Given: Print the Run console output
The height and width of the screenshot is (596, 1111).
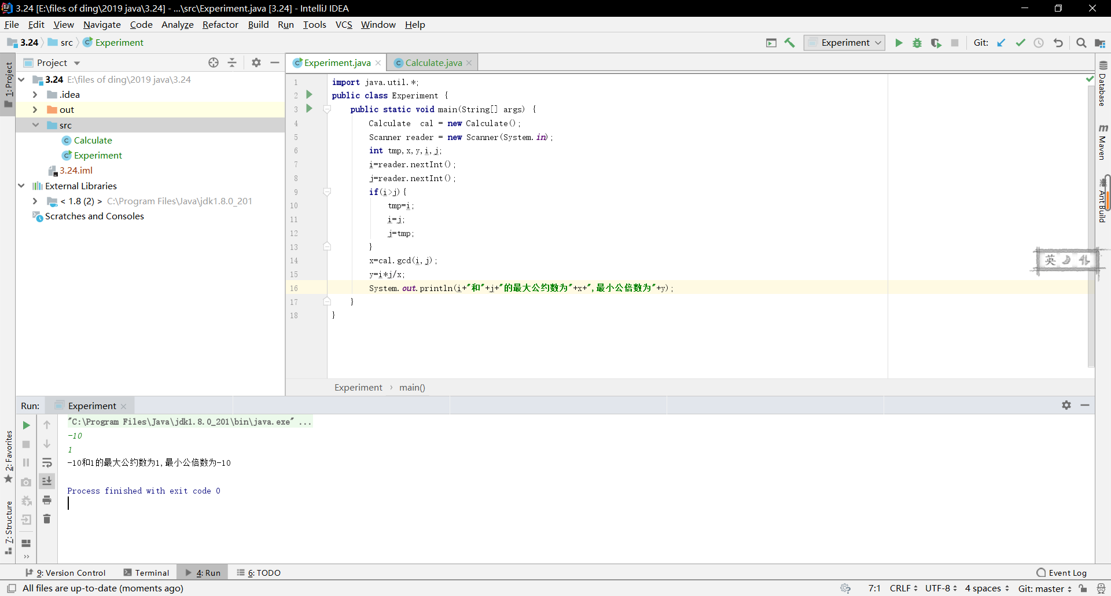Looking at the screenshot, I should pyautogui.click(x=47, y=500).
